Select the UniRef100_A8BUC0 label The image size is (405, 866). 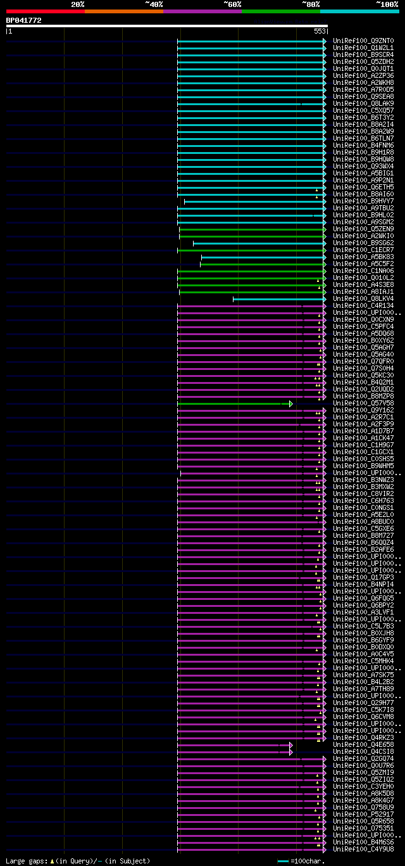pos(363,522)
